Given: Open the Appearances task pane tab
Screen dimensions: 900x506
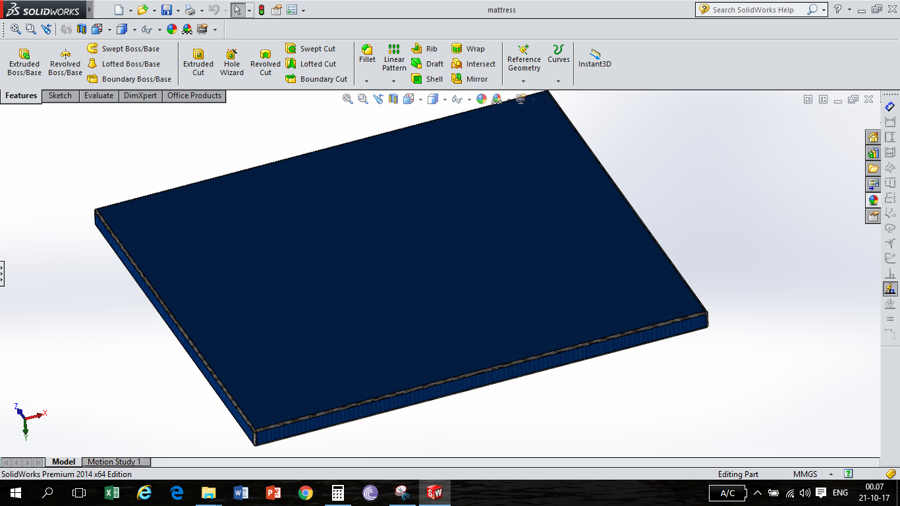Looking at the screenshot, I should tap(873, 200).
